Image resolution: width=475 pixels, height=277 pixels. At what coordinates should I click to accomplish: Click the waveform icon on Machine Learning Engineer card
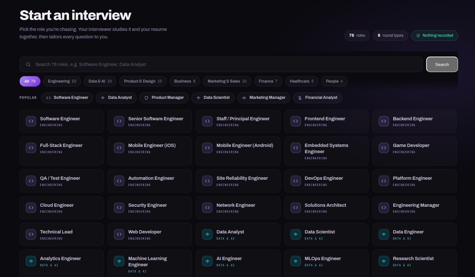click(x=119, y=261)
